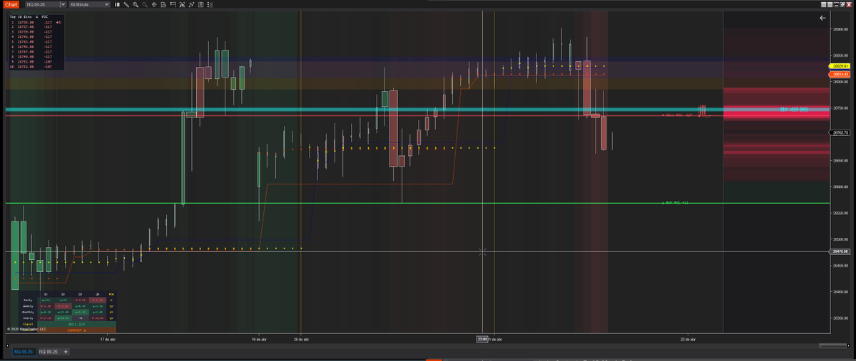
Task: Click the BUY POC +11 label
Action: 675,202
